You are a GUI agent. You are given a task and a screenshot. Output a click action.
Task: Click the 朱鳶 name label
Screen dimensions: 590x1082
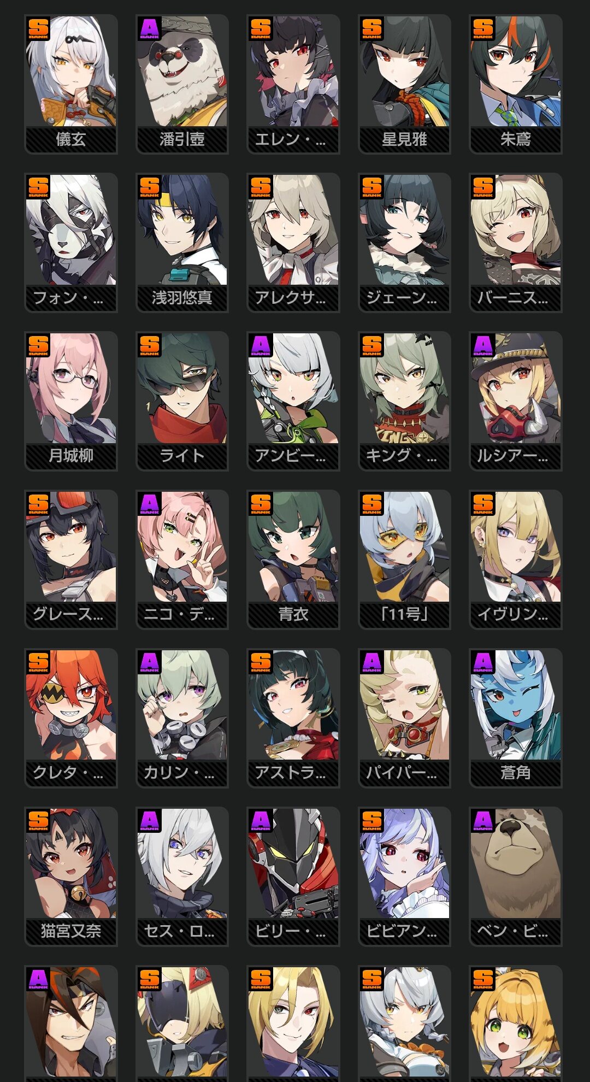tap(516, 139)
